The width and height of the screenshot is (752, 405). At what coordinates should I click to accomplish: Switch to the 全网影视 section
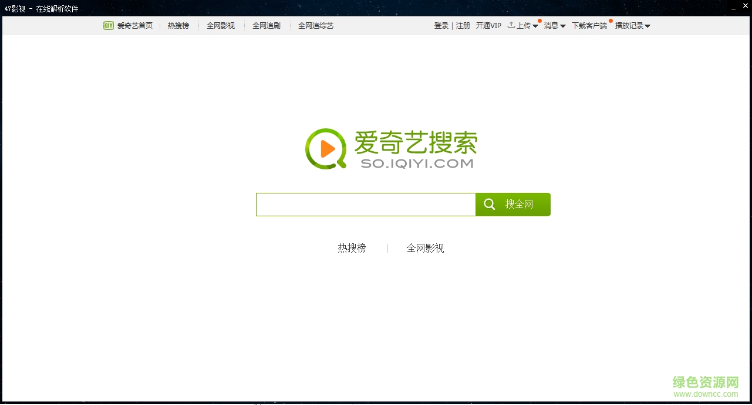pyautogui.click(x=221, y=25)
